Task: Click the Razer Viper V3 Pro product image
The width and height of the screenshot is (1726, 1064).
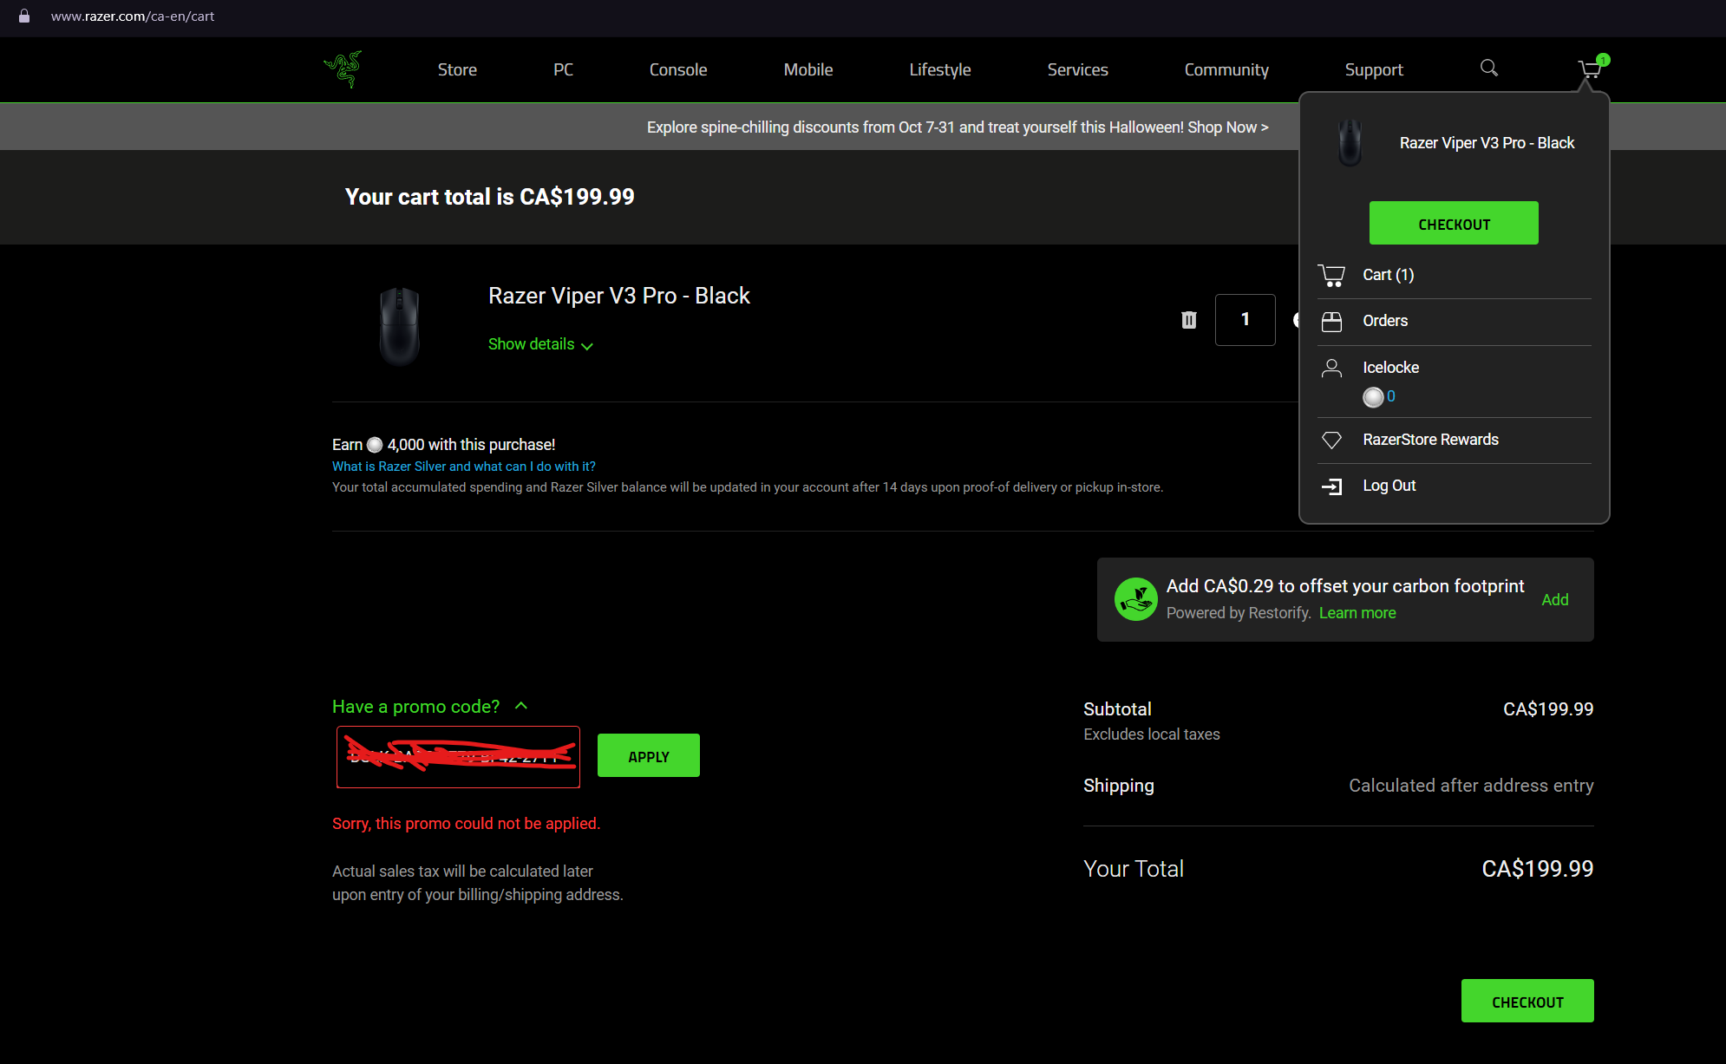Action: coord(399,326)
